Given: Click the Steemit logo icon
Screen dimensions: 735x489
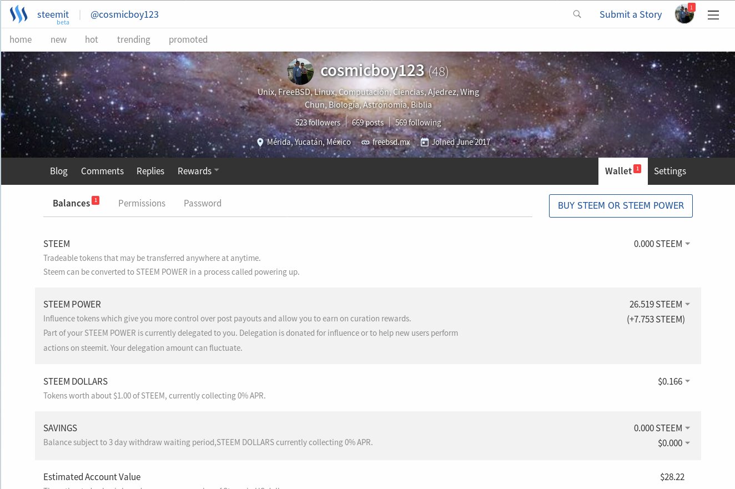Looking at the screenshot, I should (18, 14).
